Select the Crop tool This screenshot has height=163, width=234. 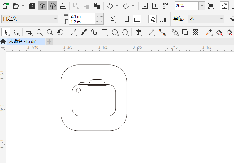coord(29,32)
